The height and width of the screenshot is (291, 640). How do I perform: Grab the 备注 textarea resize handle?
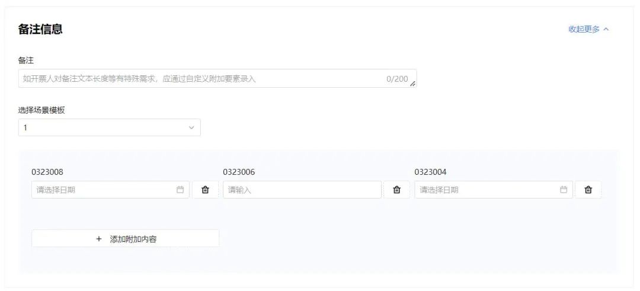pos(412,84)
